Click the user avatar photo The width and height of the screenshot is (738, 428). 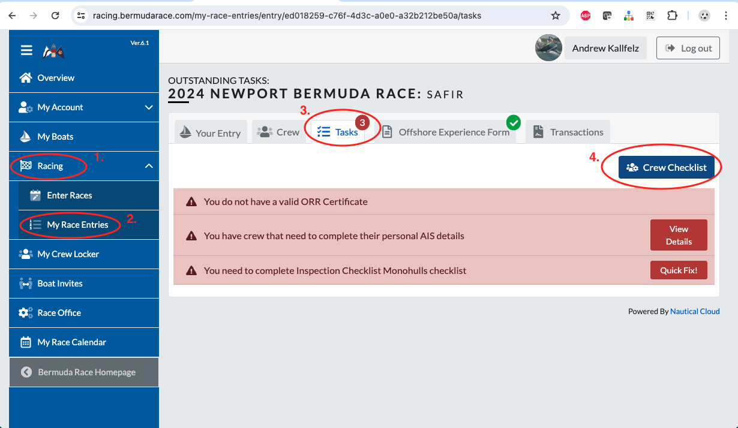coord(548,48)
